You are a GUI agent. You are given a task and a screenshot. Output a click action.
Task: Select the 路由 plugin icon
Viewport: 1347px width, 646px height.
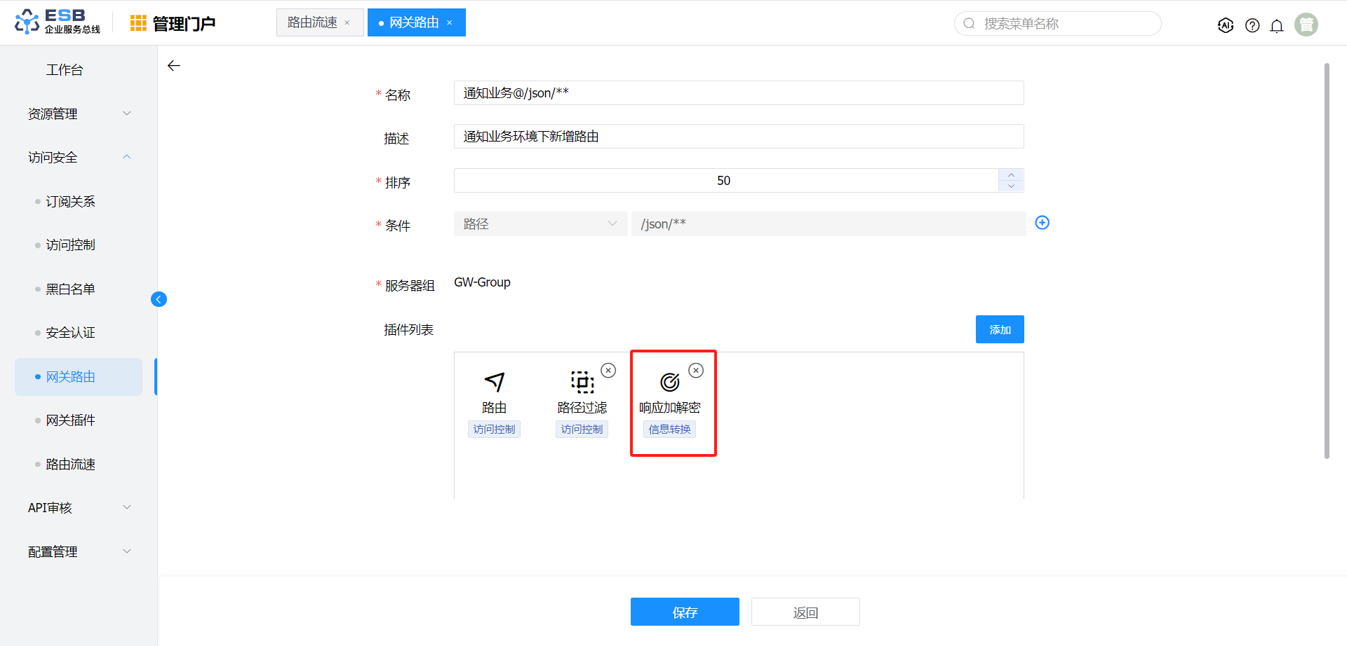click(x=494, y=382)
